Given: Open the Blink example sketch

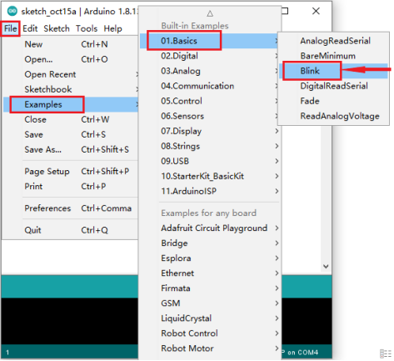Looking at the screenshot, I should (x=333, y=71).
